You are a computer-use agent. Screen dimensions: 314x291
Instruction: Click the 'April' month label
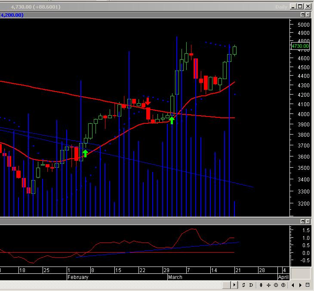point(283,277)
